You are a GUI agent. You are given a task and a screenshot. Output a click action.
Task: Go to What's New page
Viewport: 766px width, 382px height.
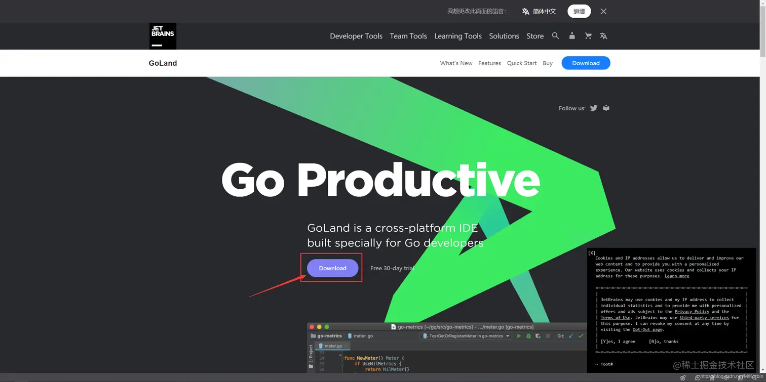tap(456, 63)
